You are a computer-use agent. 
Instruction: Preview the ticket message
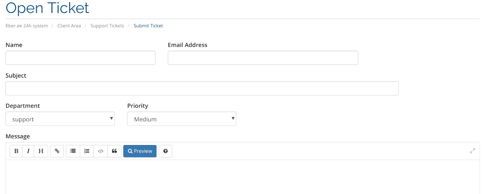pyautogui.click(x=140, y=151)
